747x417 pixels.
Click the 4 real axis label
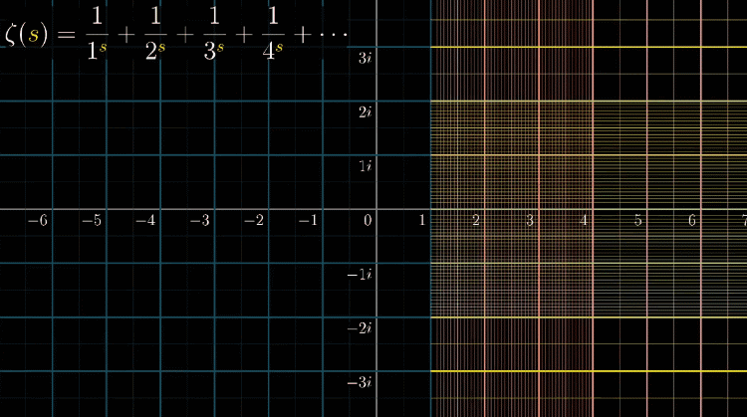pos(585,220)
